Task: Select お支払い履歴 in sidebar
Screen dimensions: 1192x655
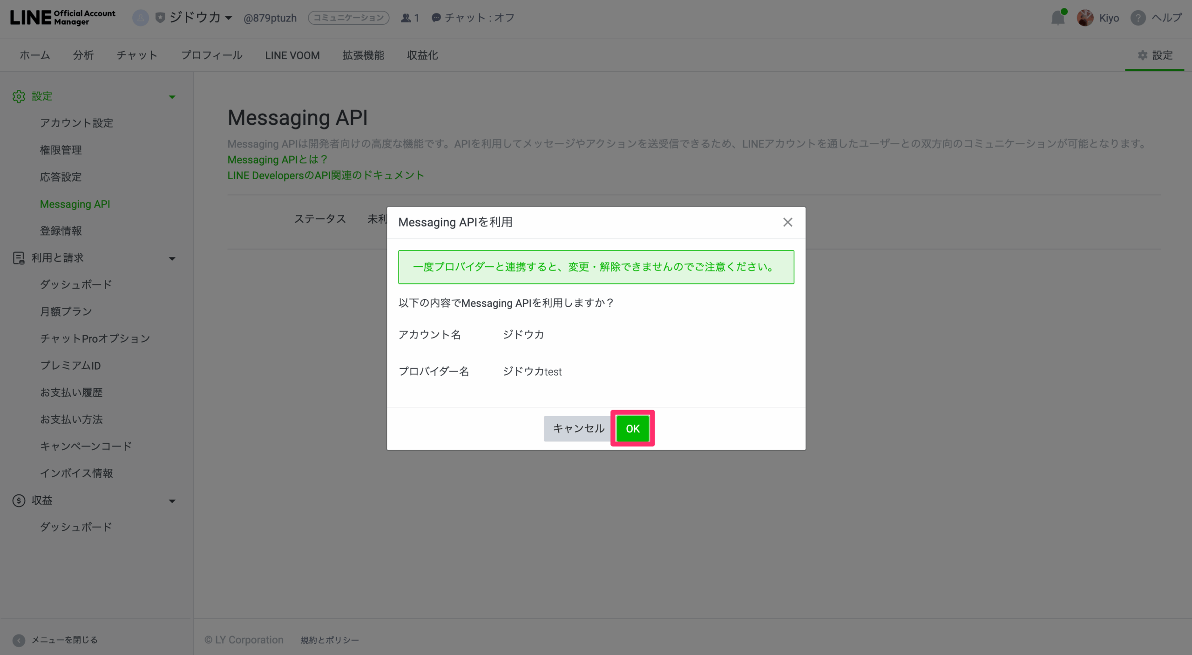Action: [71, 392]
